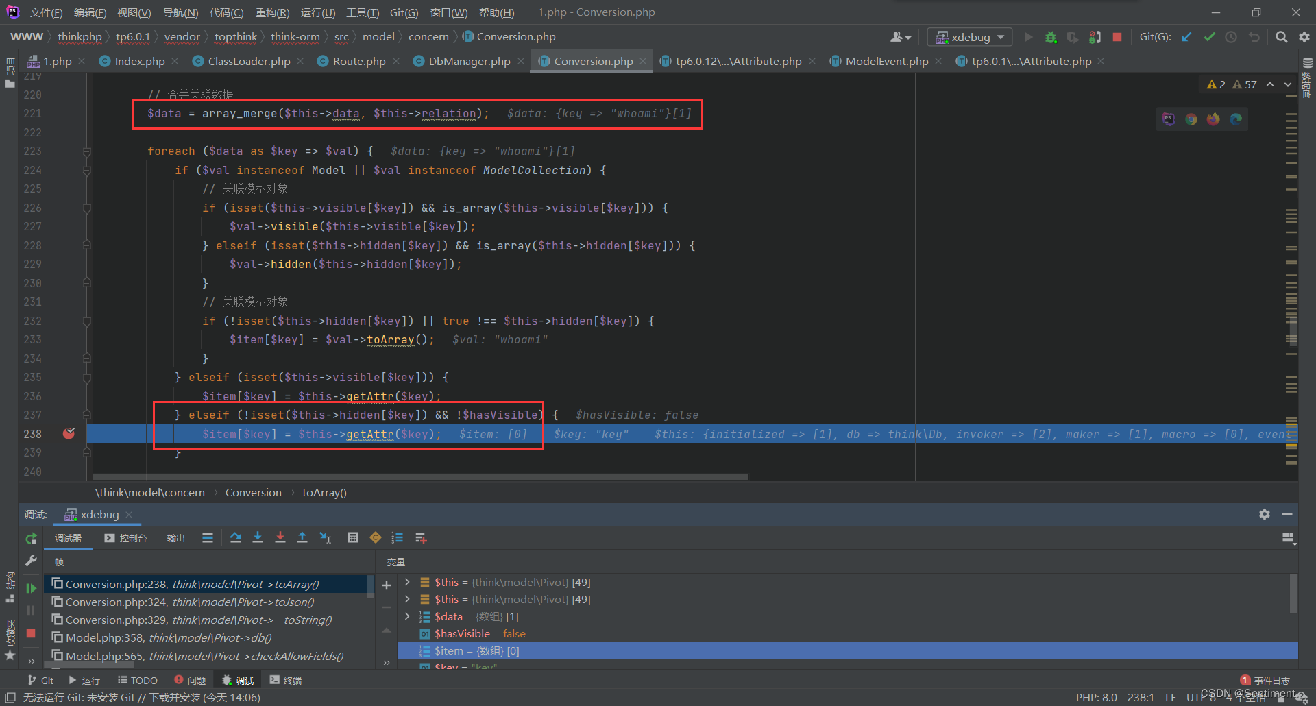Expand the first $this variable node

407,582
